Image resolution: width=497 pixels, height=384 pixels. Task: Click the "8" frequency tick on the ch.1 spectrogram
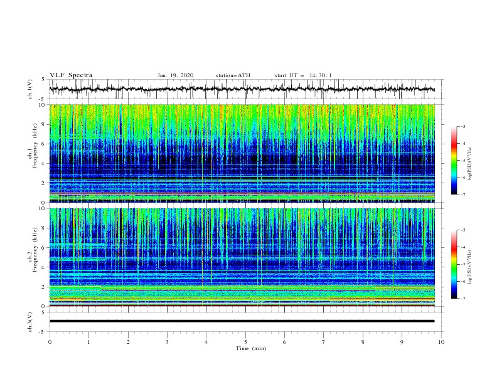(x=43, y=124)
